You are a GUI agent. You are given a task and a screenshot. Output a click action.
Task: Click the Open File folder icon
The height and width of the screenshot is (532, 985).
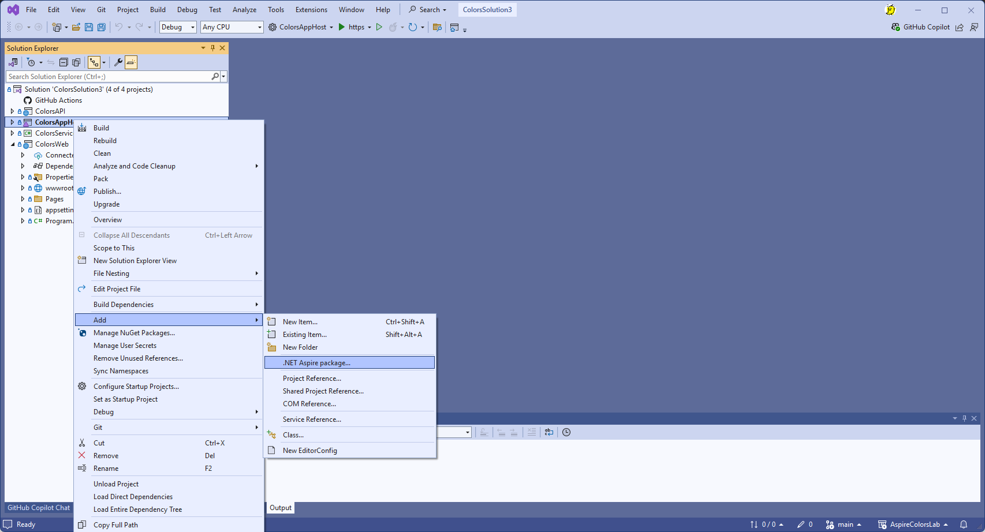pyautogui.click(x=76, y=27)
